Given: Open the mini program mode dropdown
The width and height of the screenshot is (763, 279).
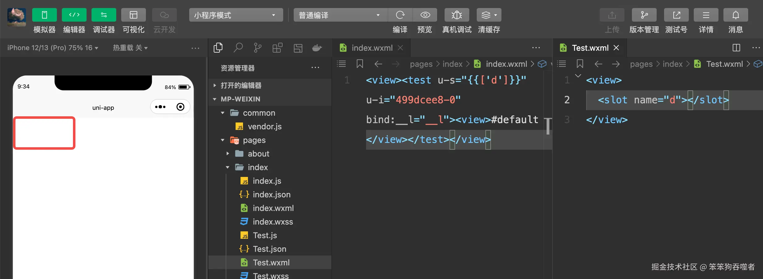Looking at the screenshot, I should tap(236, 15).
